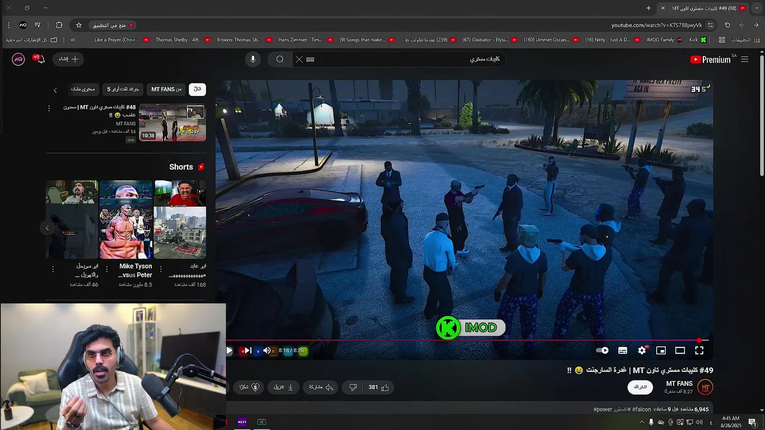This screenshot has width=765, height=430.
Task: Select the جراند ثفت أوتو 5 chip
Action: [x=123, y=89]
